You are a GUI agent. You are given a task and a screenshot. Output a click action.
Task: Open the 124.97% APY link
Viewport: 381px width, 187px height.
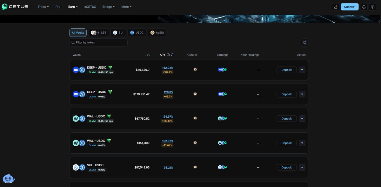(x=168, y=116)
